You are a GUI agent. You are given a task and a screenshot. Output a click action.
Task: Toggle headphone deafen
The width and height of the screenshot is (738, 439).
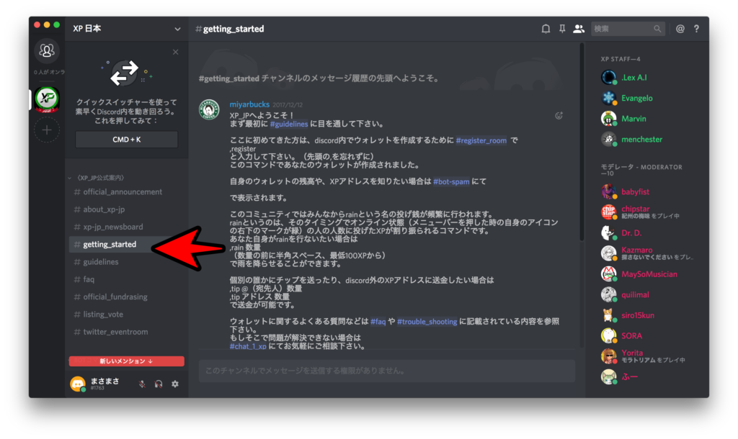pos(159,384)
